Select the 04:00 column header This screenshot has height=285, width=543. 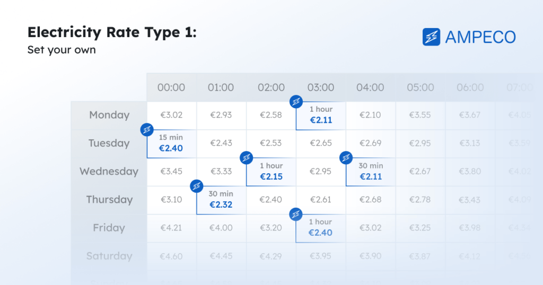point(370,87)
